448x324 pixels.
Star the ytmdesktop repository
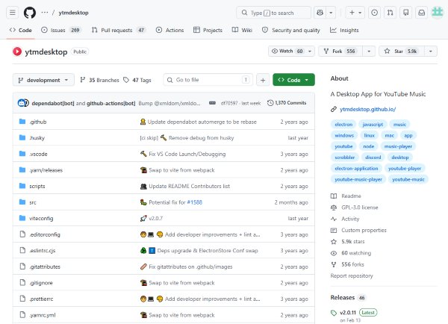tap(402, 52)
